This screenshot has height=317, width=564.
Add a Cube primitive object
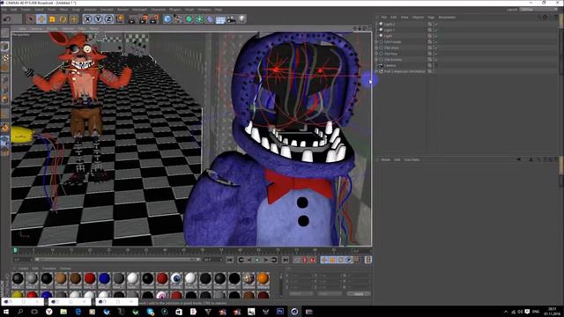pyautogui.click(x=167, y=18)
